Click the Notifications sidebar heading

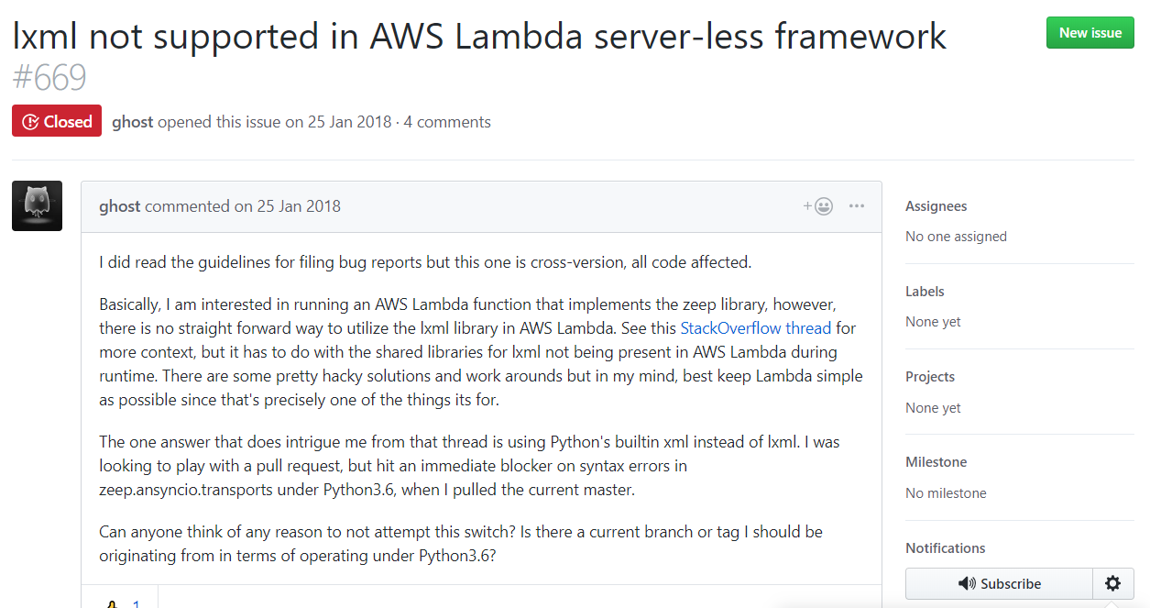tap(946, 548)
